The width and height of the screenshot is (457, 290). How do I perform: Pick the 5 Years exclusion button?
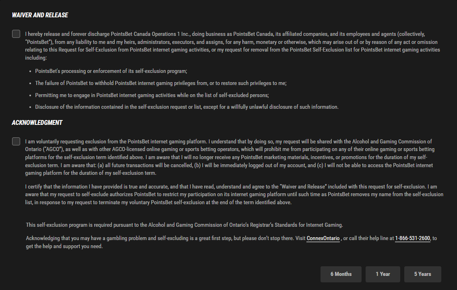(423, 274)
